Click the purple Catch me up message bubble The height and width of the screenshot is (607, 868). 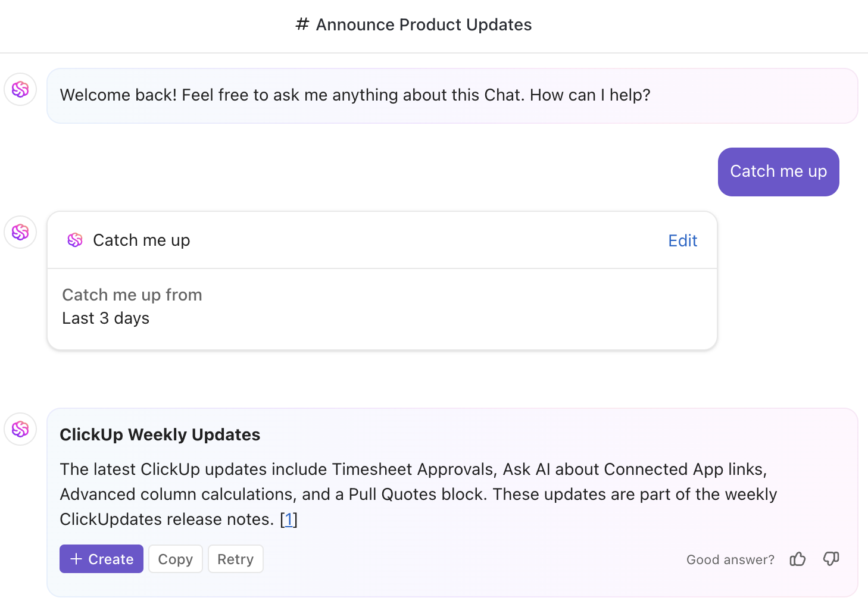click(x=778, y=171)
